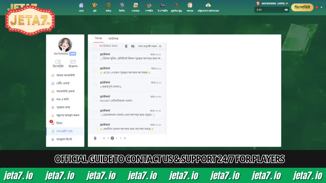Open the অফার (Offers) gift box icon

190,5
